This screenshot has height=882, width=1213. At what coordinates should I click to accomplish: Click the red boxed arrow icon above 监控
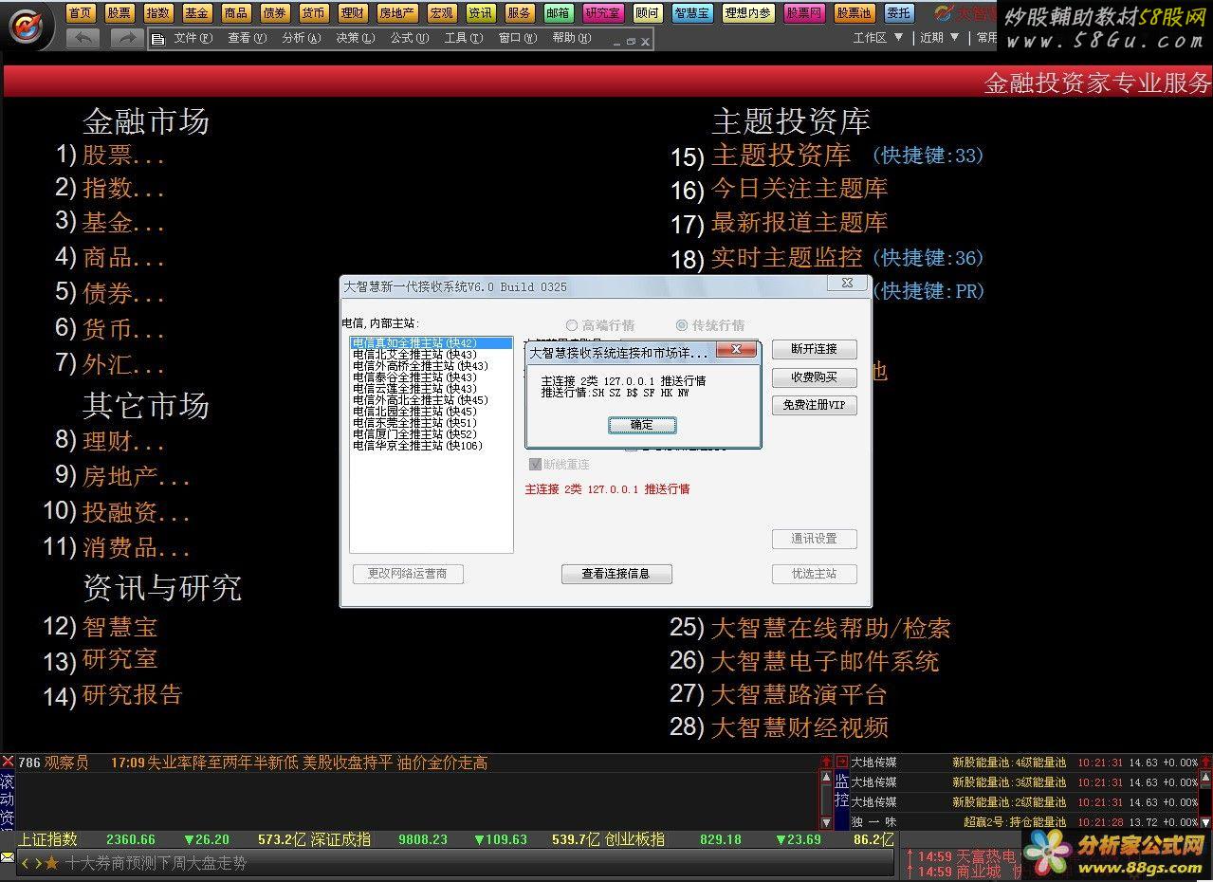point(841,762)
